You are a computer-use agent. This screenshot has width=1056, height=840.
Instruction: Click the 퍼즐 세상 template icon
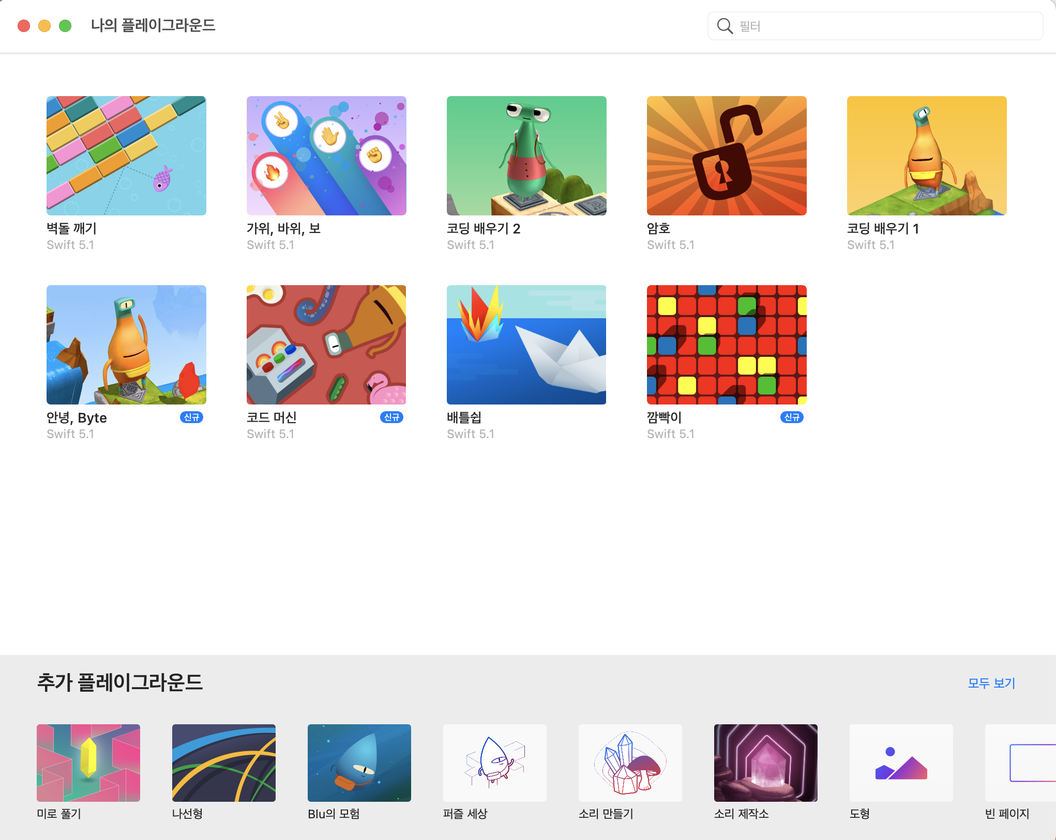(x=495, y=763)
